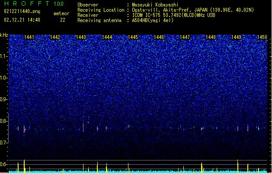Click observer name Masayuki Kobayashi

tap(155, 5)
